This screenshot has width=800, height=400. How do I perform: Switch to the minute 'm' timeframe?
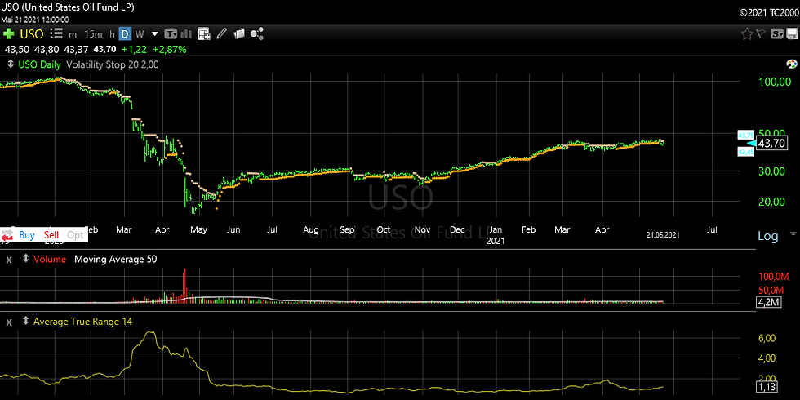[x=73, y=34]
